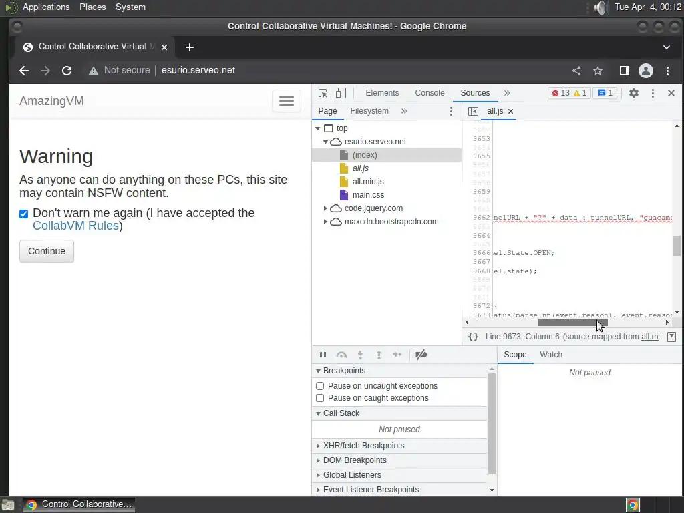Select (index) file in tree
The image size is (684, 513).
pyautogui.click(x=365, y=155)
